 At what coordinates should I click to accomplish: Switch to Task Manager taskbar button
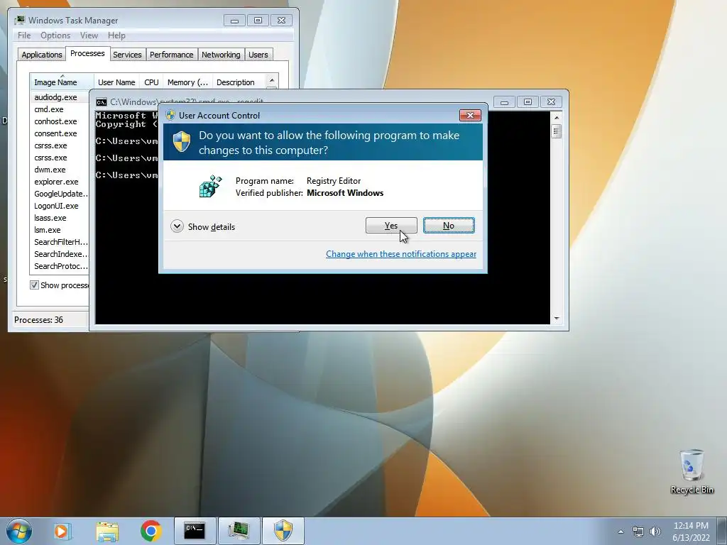coord(239,531)
